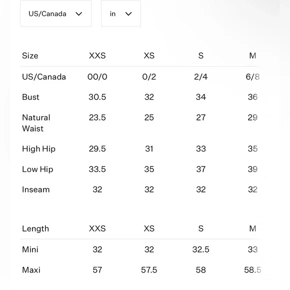Click the XXS bust value 30.5
Screen dimensions: 290x290
[97, 97]
